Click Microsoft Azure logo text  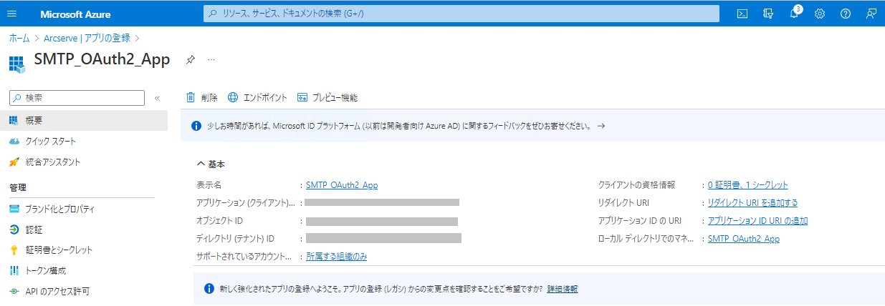click(76, 14)
